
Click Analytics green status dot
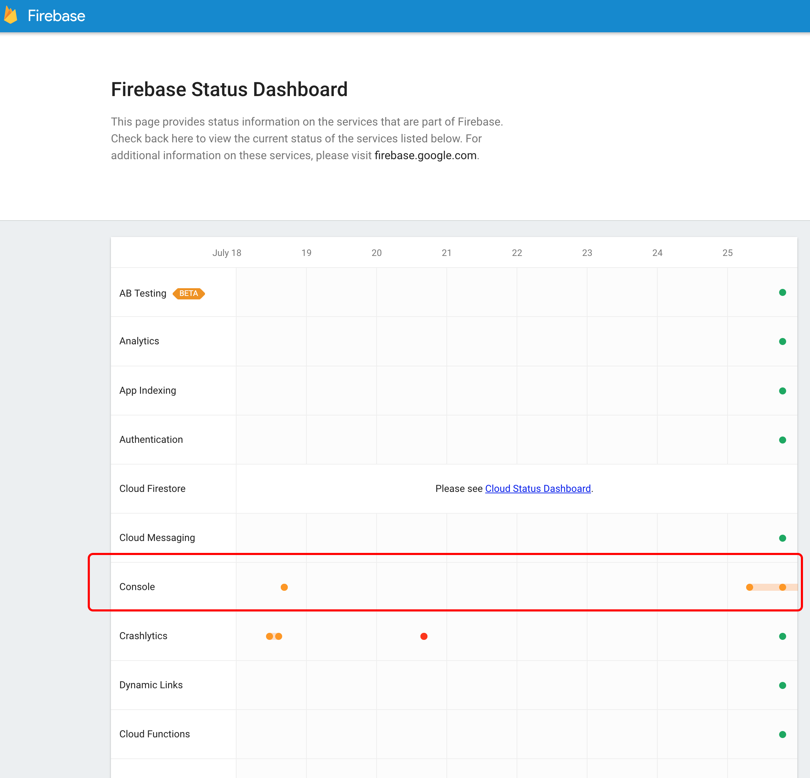(x=782, y=341)
